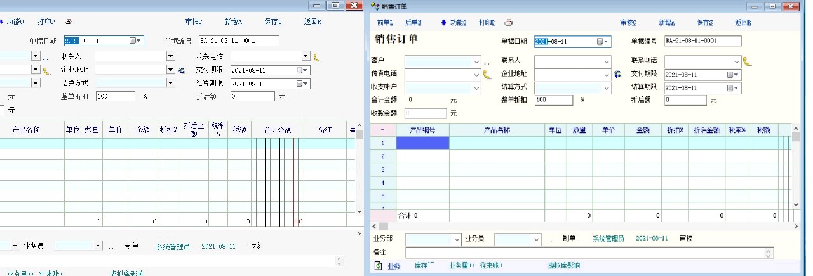Click the 单据编号 input field in right window
The height and width of the screenshot is (276, 813).
tap(702, 42)
